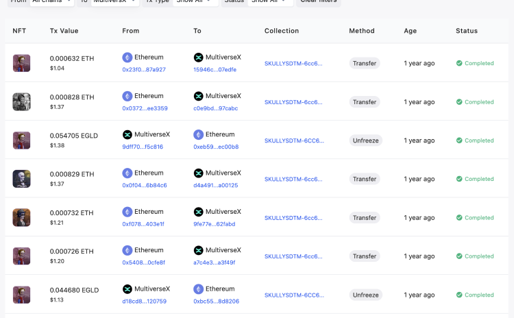This screenshot has width=514, height=318.
Task: Open sender address 9dff70...f5c816
Action: pos(143,147)
